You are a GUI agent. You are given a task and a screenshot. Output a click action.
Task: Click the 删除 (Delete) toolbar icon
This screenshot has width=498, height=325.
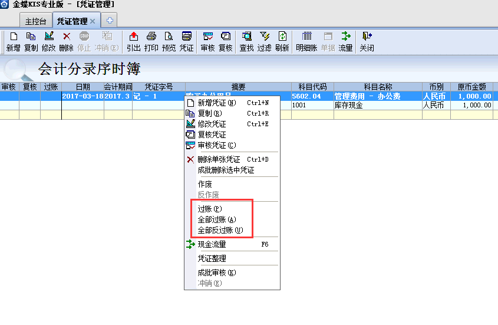(x=66, y=41)
